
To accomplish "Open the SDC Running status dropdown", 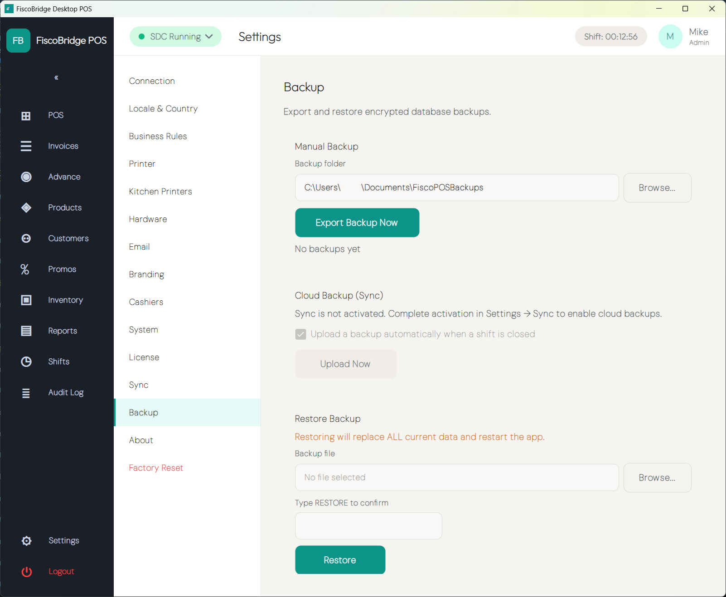I will pyautogui.click(x=175, y=37).
